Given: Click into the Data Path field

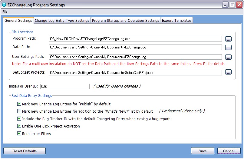Looking at the screenshot, I should pos(135,47).
